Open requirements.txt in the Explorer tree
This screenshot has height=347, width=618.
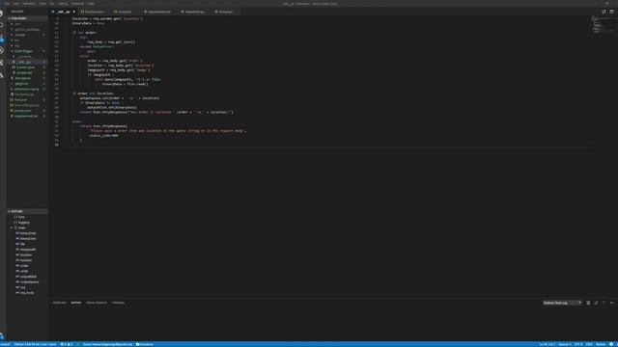pyautogui.click(x=27, y=116)
